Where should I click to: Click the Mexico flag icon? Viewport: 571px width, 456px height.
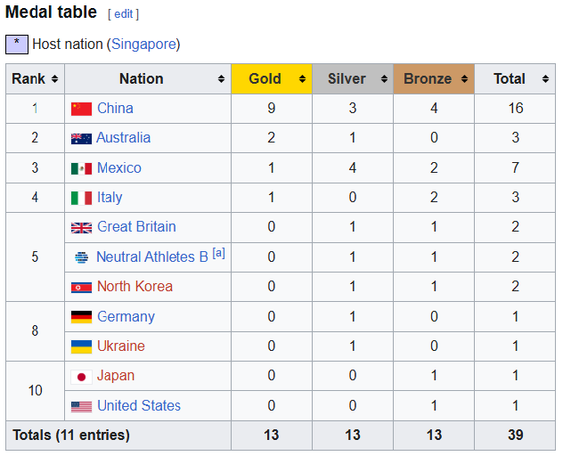coord(81,168)
